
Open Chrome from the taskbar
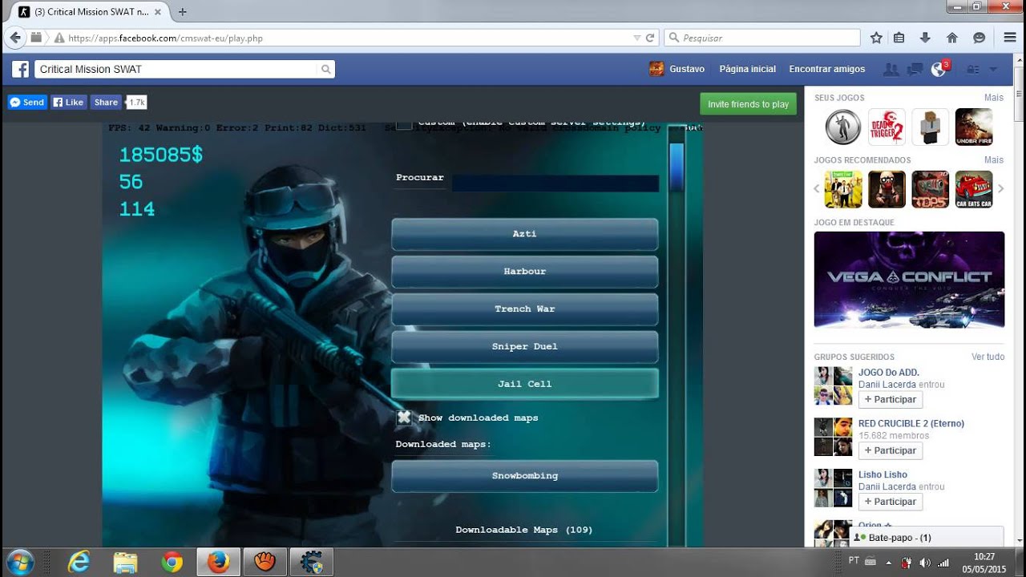[x=172, y=563]
